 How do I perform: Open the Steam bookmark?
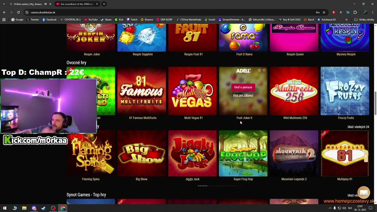pyautogui.click(x=106, y=20)
